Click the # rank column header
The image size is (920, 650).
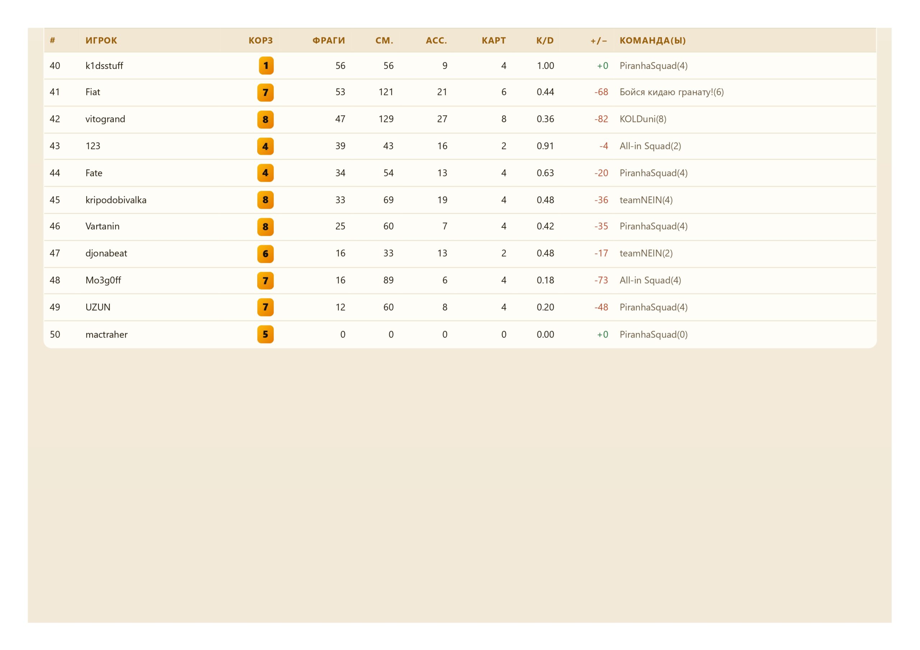point(52,41)
